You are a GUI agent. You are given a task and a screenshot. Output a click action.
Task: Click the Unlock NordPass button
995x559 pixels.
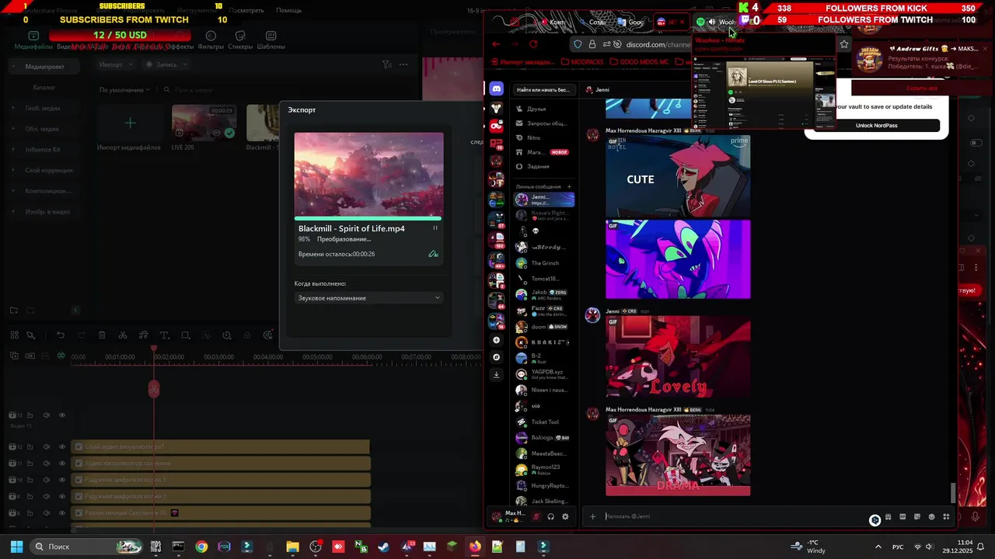coord(876,126)
